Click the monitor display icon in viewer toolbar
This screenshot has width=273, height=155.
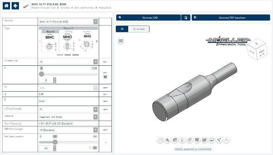(211, 140)
